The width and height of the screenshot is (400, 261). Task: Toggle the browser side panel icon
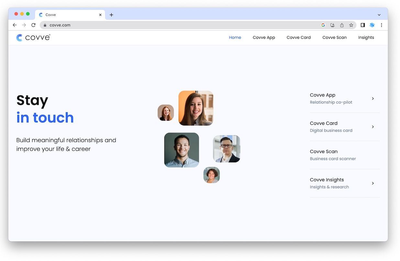click(363, 25)
